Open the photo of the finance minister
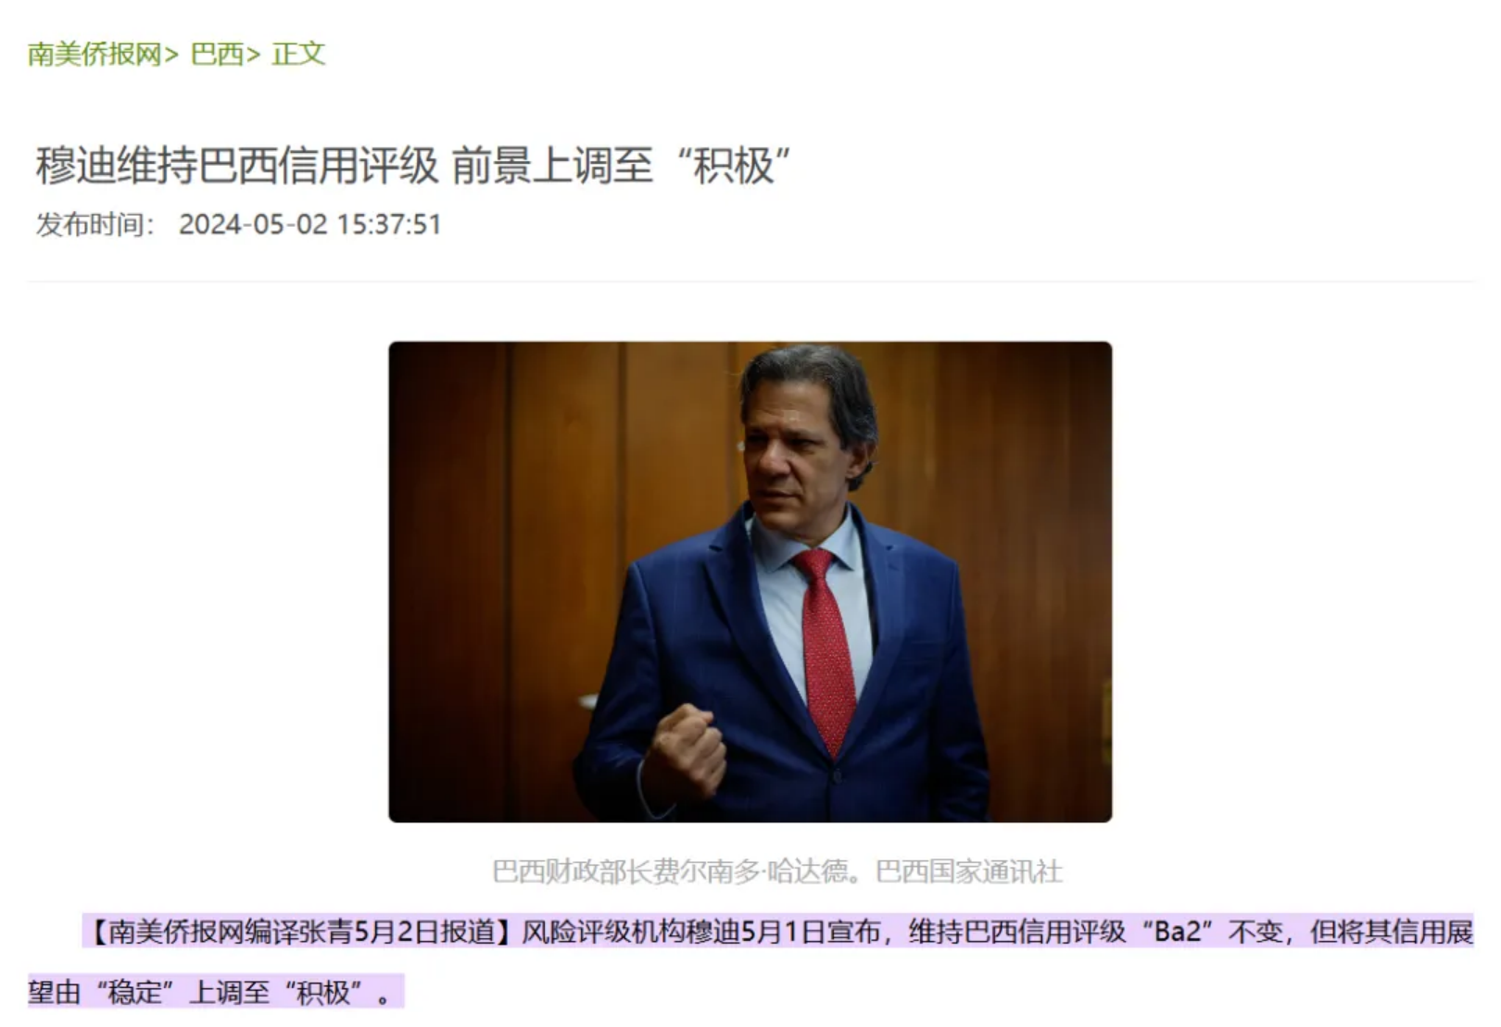The width and height of the screenshot is (1501, 1027). click(750, 582)
